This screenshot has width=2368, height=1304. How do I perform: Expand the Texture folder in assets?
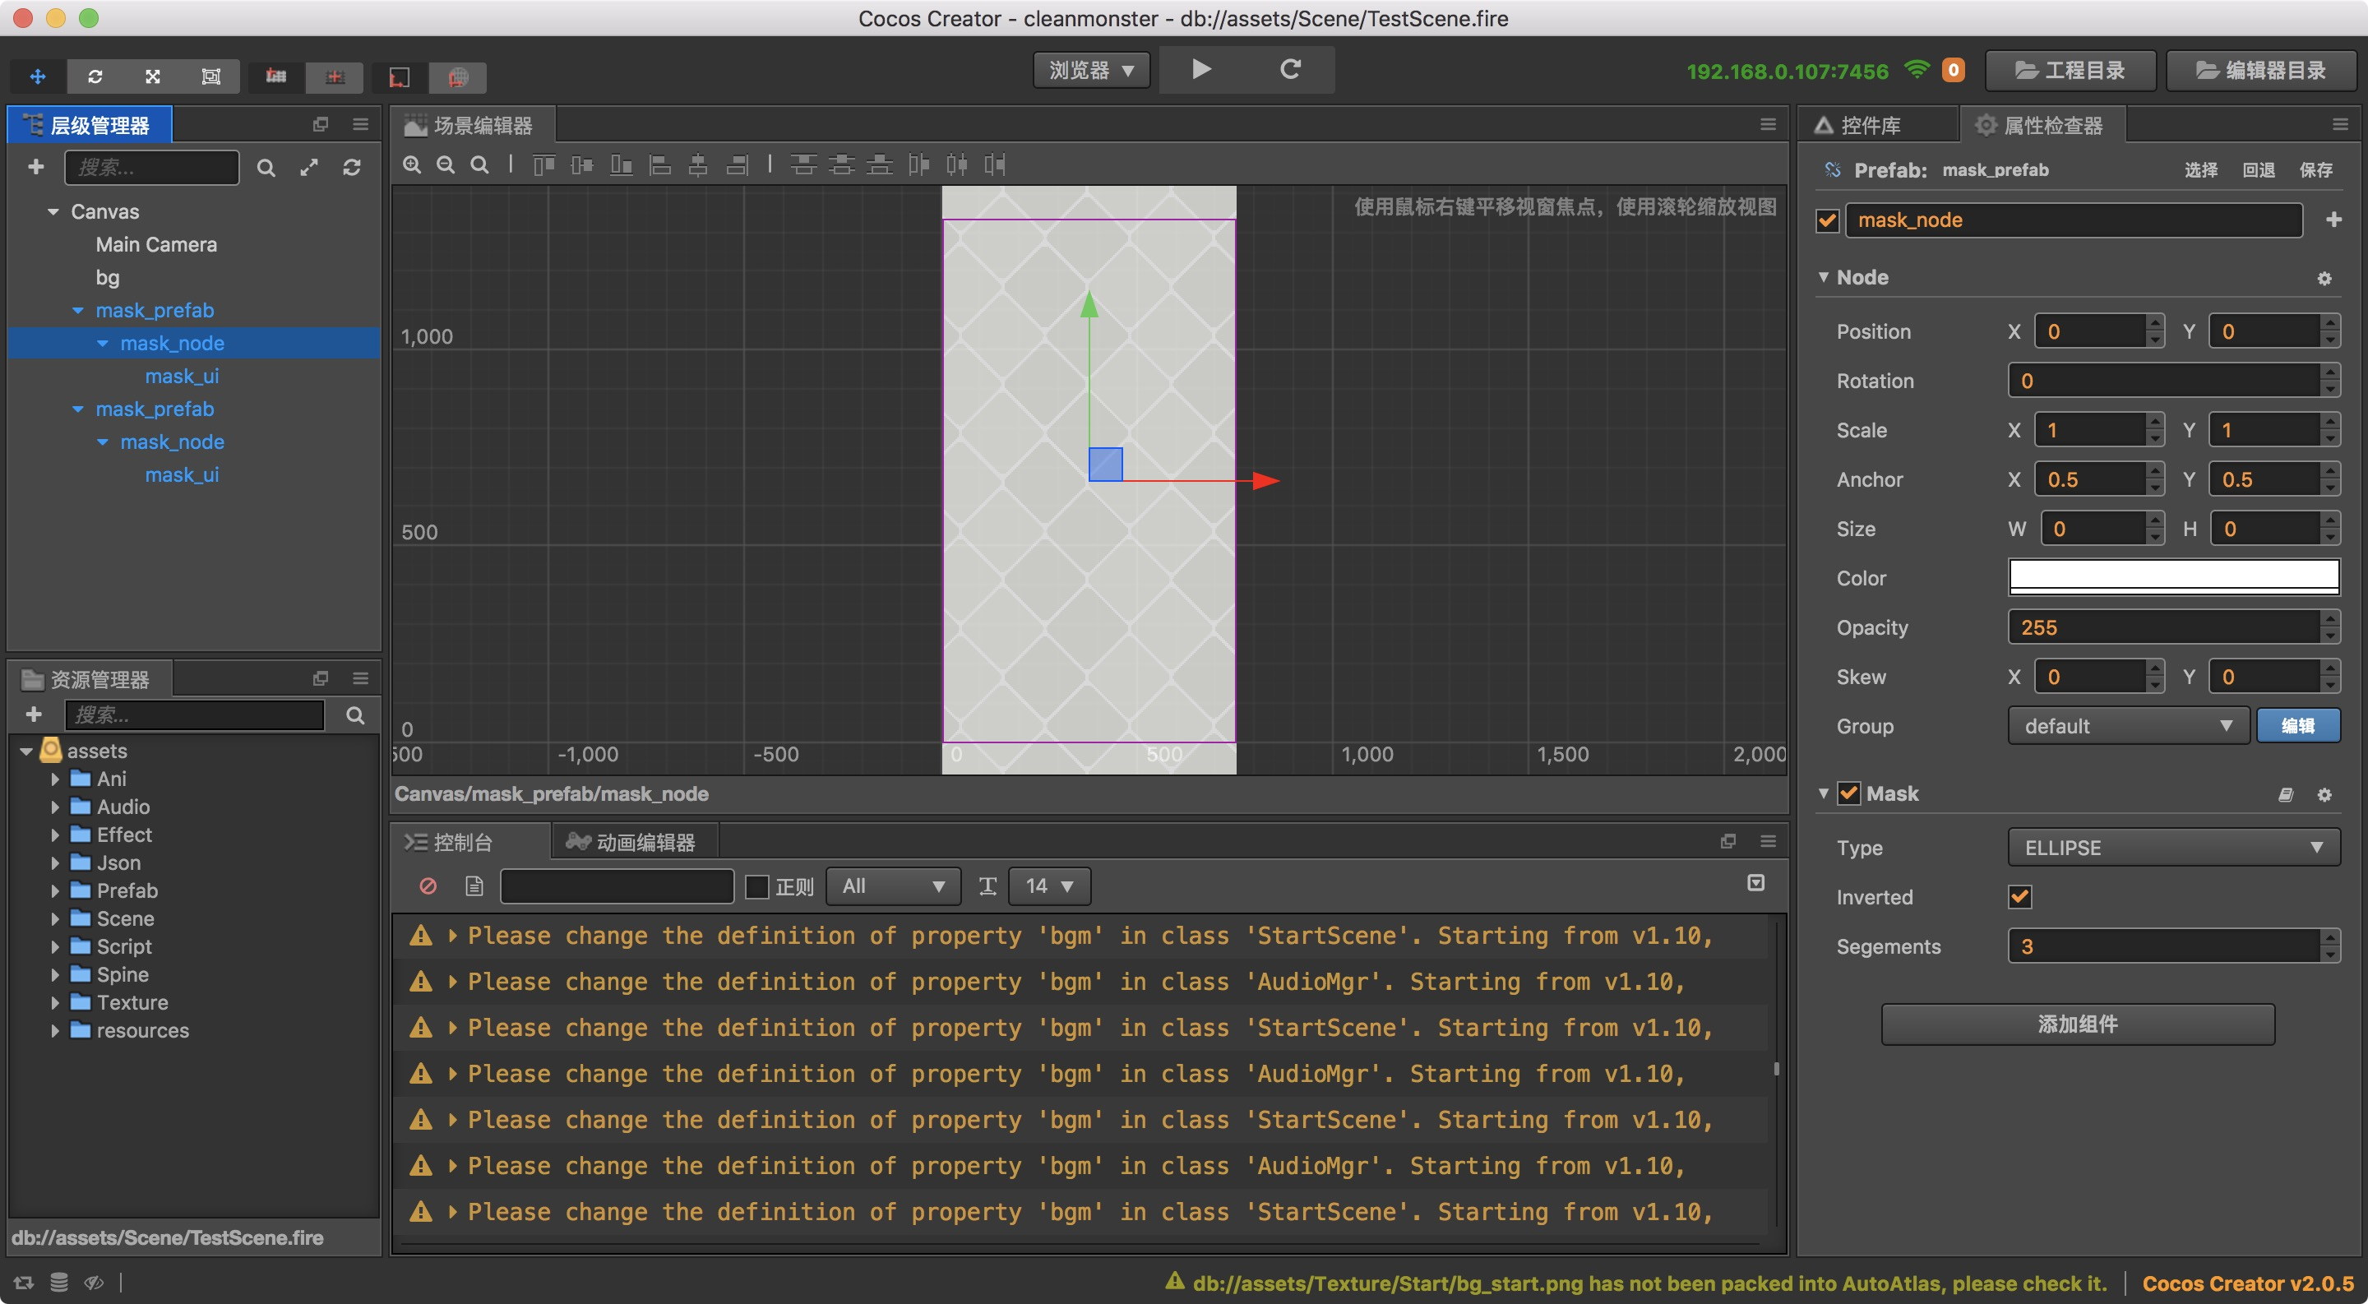pyautogui.click(x=55, y=1002)
